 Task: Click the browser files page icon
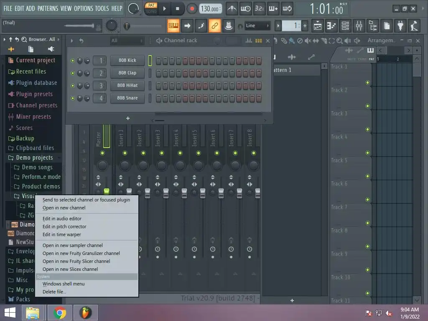[31, 49]
